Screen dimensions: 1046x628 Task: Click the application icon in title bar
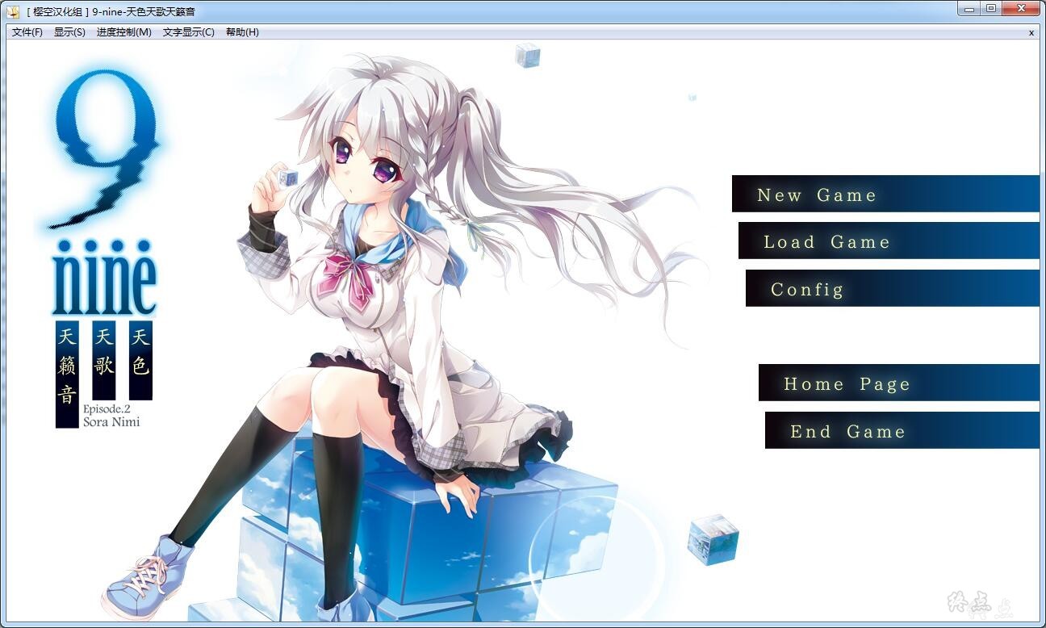(x=12, y=11)
